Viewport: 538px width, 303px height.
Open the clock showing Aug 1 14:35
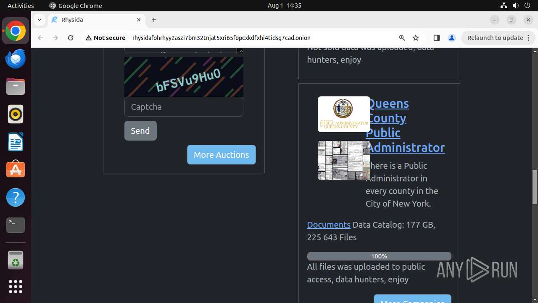tap(285, 5)
